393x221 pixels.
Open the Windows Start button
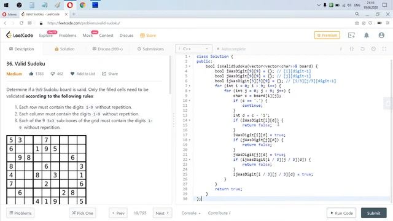pyautogui.click(x=6, y=5)
